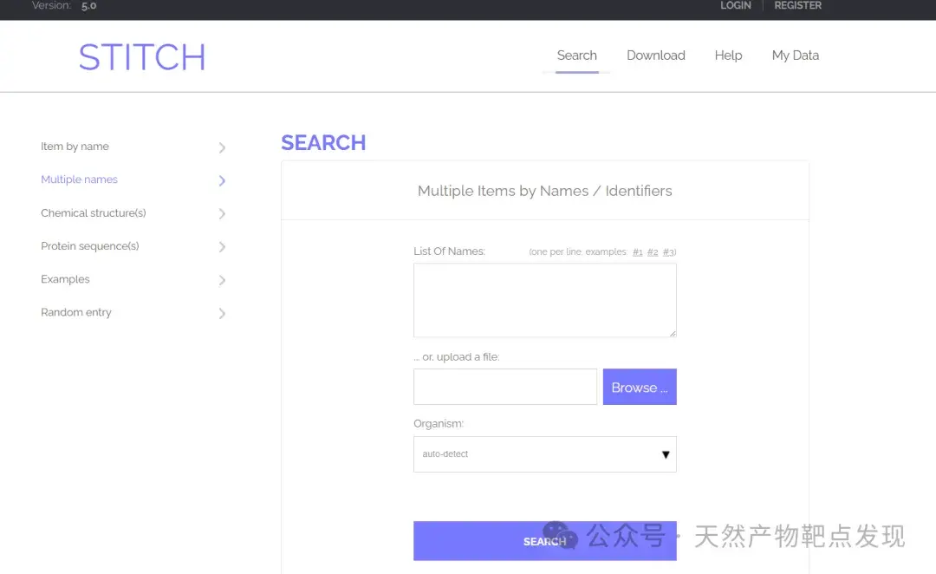Open the Organism auto-detect dropdown

[545, 454]
